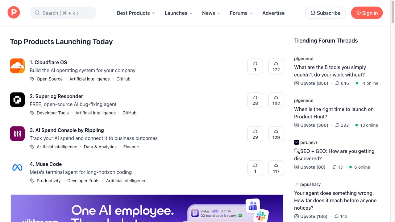
Task: Select the Finance tag
Action: click(131, 147)
